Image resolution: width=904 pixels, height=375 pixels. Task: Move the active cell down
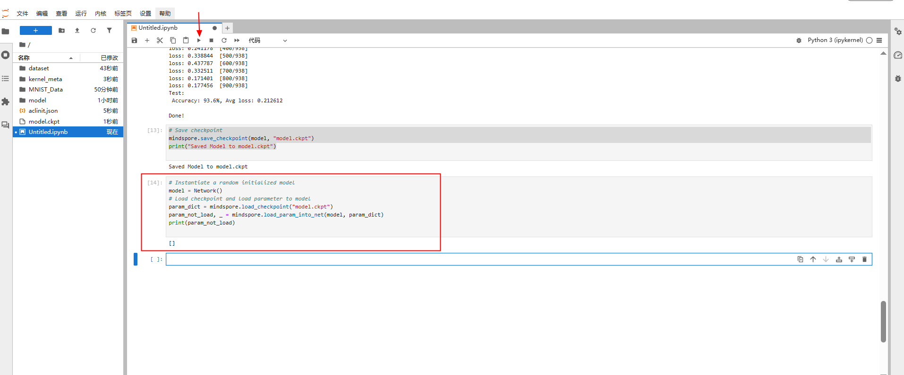[826, 259]
